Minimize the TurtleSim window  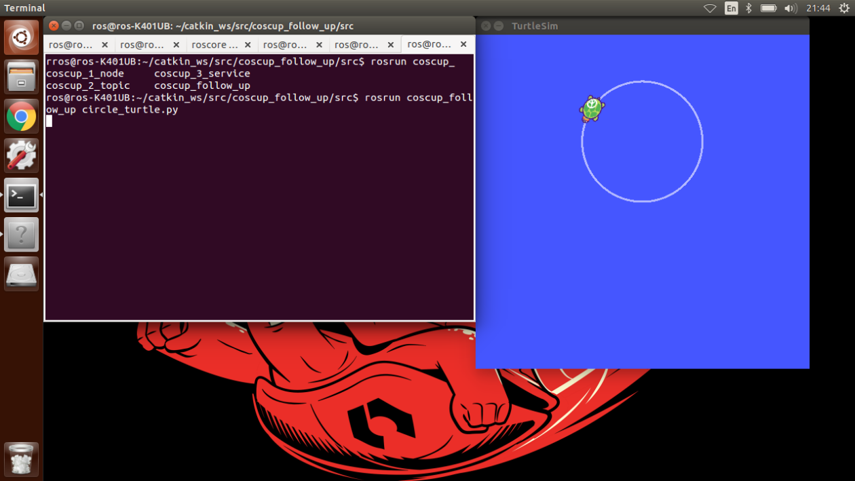[x=499, y=26]
